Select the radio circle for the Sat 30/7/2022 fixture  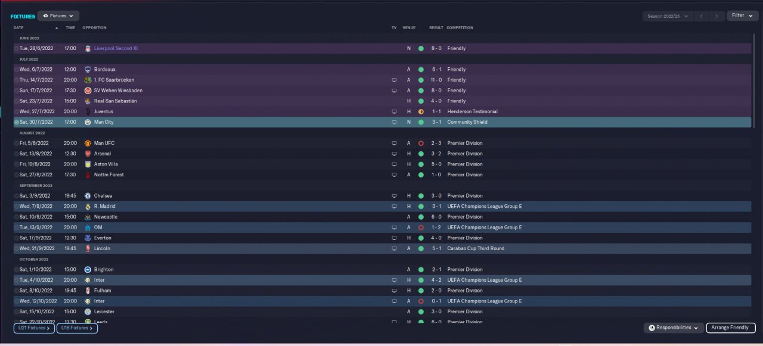pos(16,122)
